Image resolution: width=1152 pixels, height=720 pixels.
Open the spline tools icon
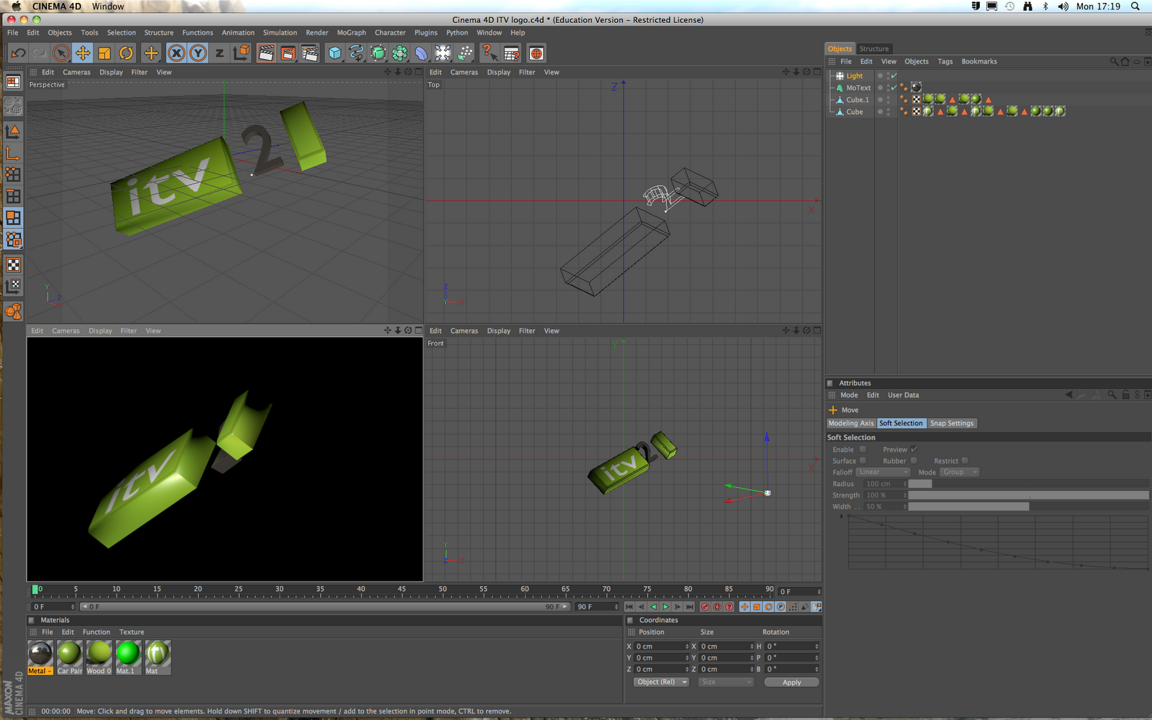click(356, 53)
